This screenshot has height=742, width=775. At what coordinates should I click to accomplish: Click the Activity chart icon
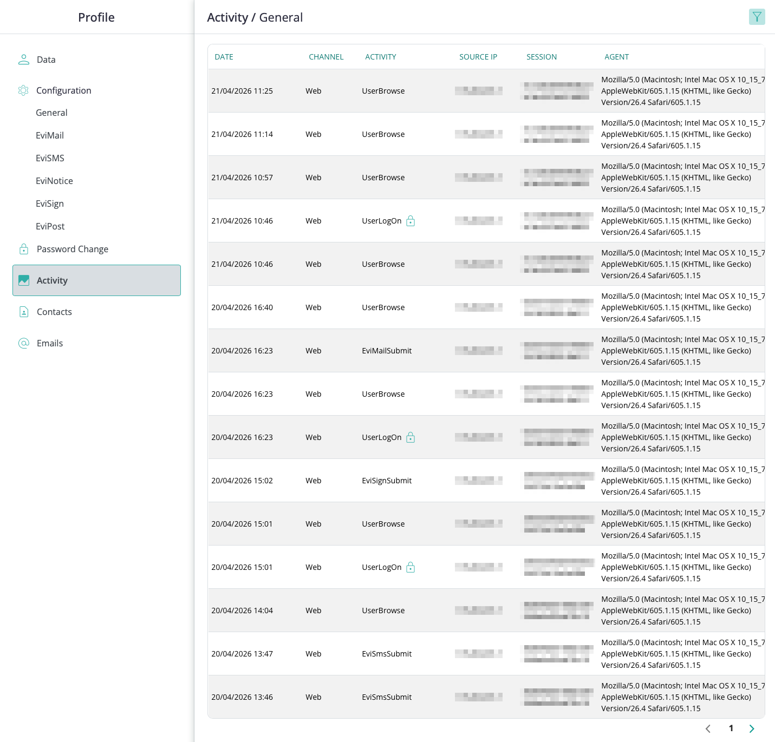pyautogui.click(x=24, y=280)
